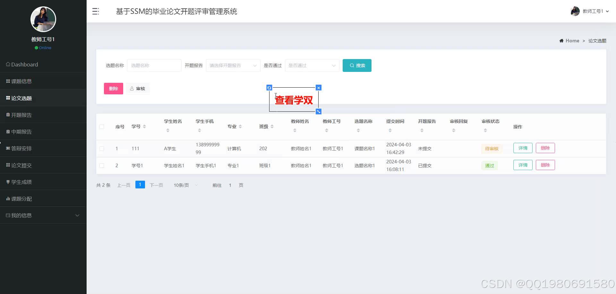Click the 论文提交 sidebar icon

(8, 165)
